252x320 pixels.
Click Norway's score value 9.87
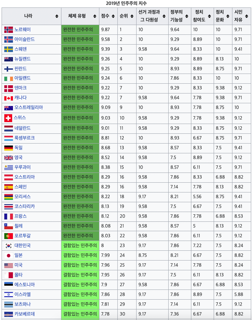(105, 30)
